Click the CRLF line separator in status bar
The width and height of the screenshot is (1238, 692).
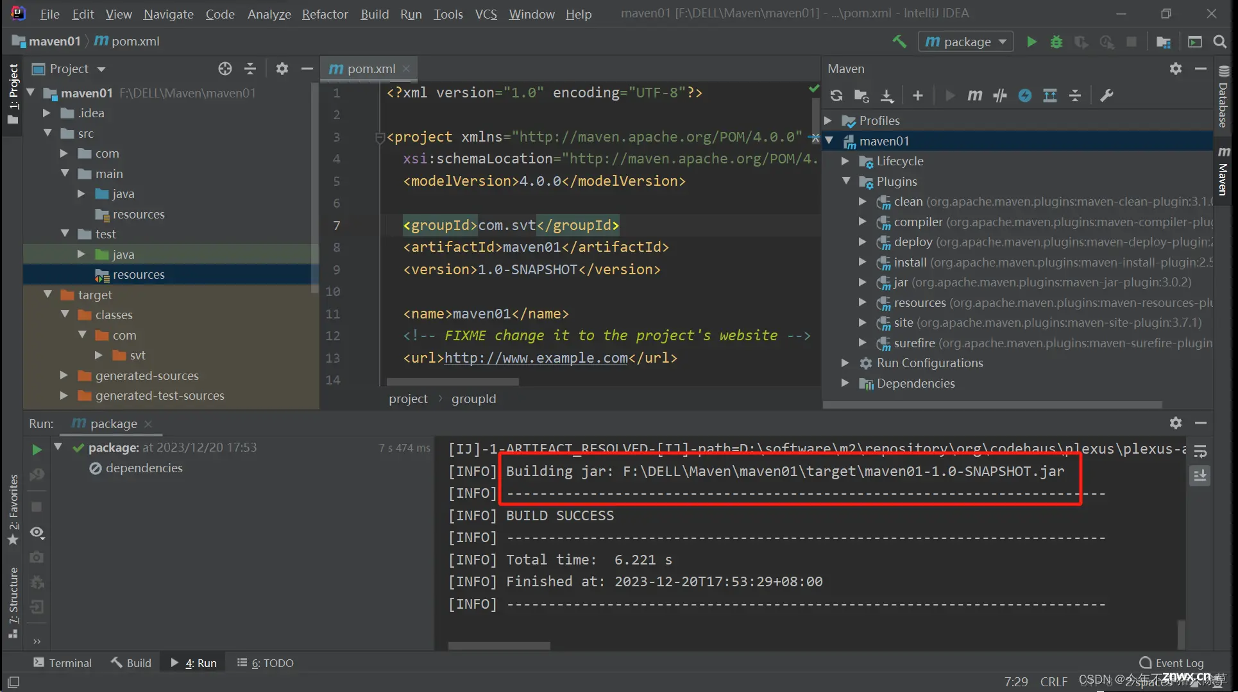point(1054,682)
